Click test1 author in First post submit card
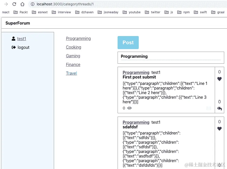The height and width of the screenshot is (169, 227). click(156, 72)
